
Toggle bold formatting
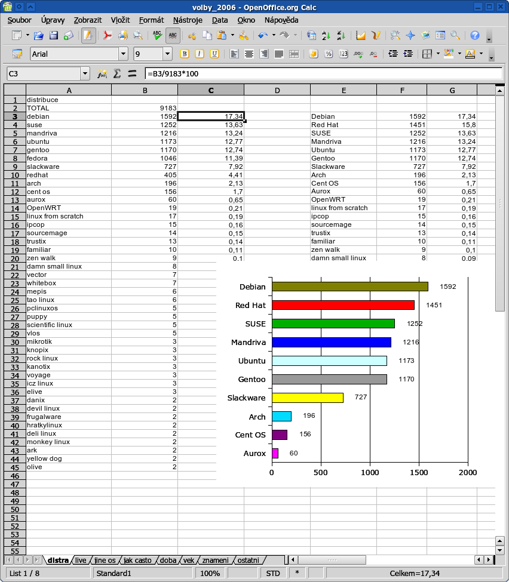click(184, 54)
